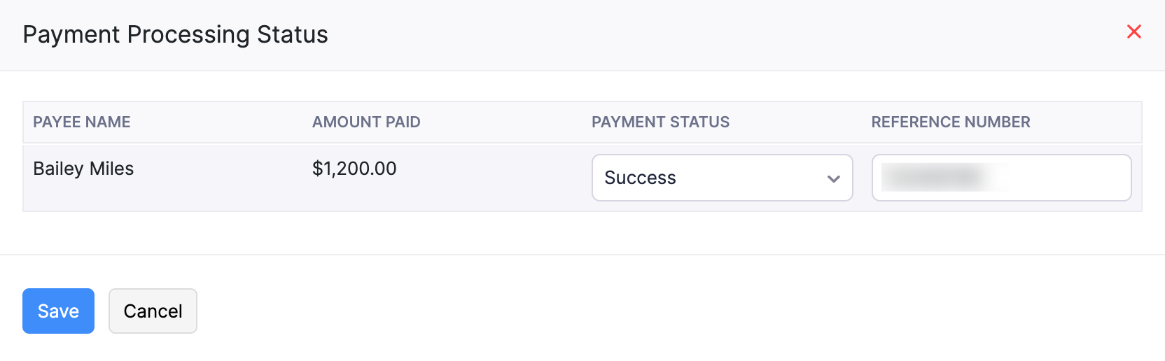Click the $1,200.00 amount cell
1165x361 pixels.
click(354, 169)
